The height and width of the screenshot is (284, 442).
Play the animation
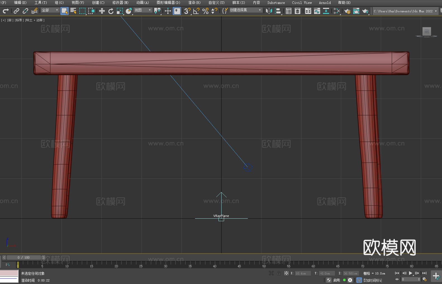pyautogui.click(x=410, y=273)
